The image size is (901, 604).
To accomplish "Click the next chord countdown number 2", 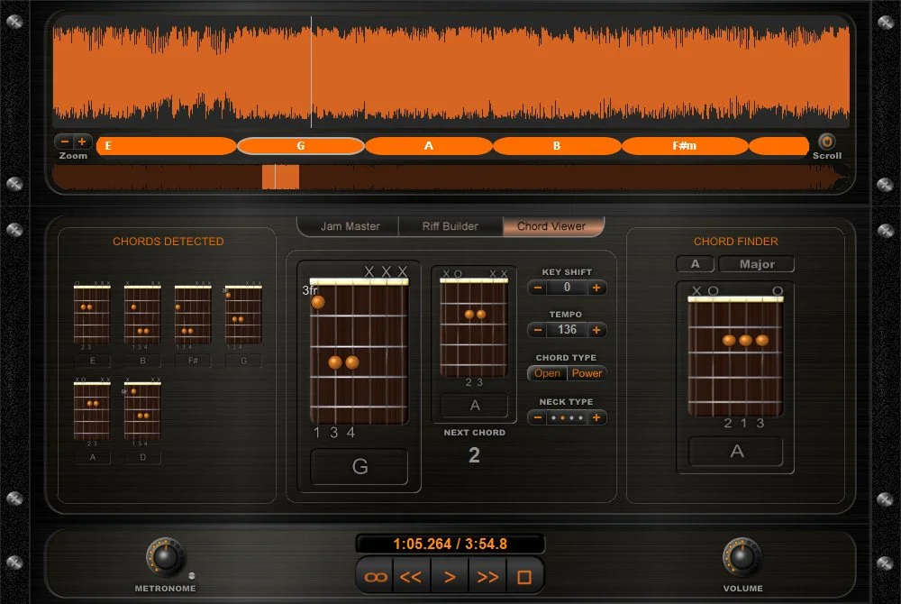I will click(474, 455).
